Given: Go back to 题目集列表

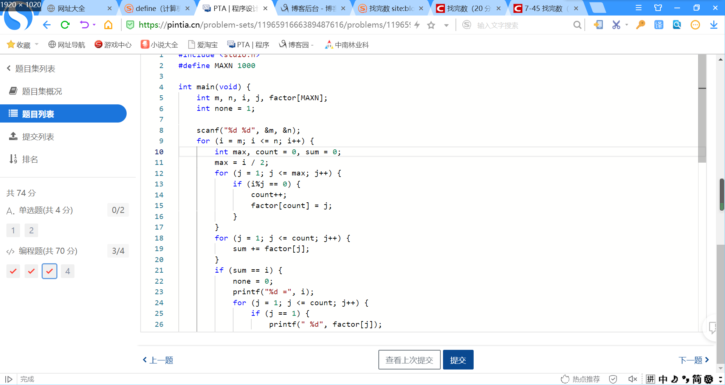Looking at the screenshot, I should tap(31, 69).
